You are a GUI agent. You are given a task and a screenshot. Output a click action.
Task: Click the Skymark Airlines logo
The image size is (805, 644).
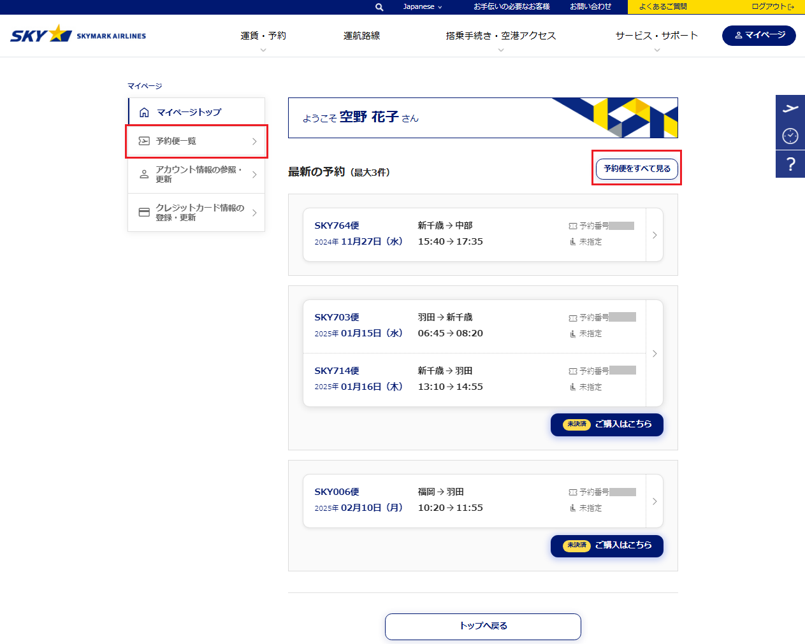pyautogui.click(x=78, y=34)
